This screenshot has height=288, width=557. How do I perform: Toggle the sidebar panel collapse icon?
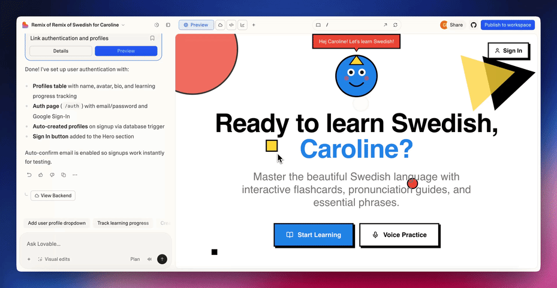[x=168, y=25]
